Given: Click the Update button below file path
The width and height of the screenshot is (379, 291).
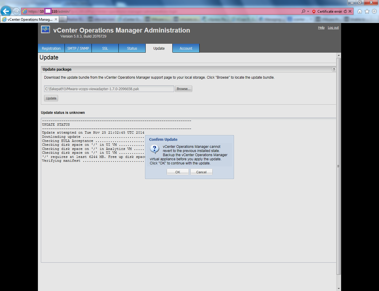Looking at the screenshot, I should [x=51, y=98].
